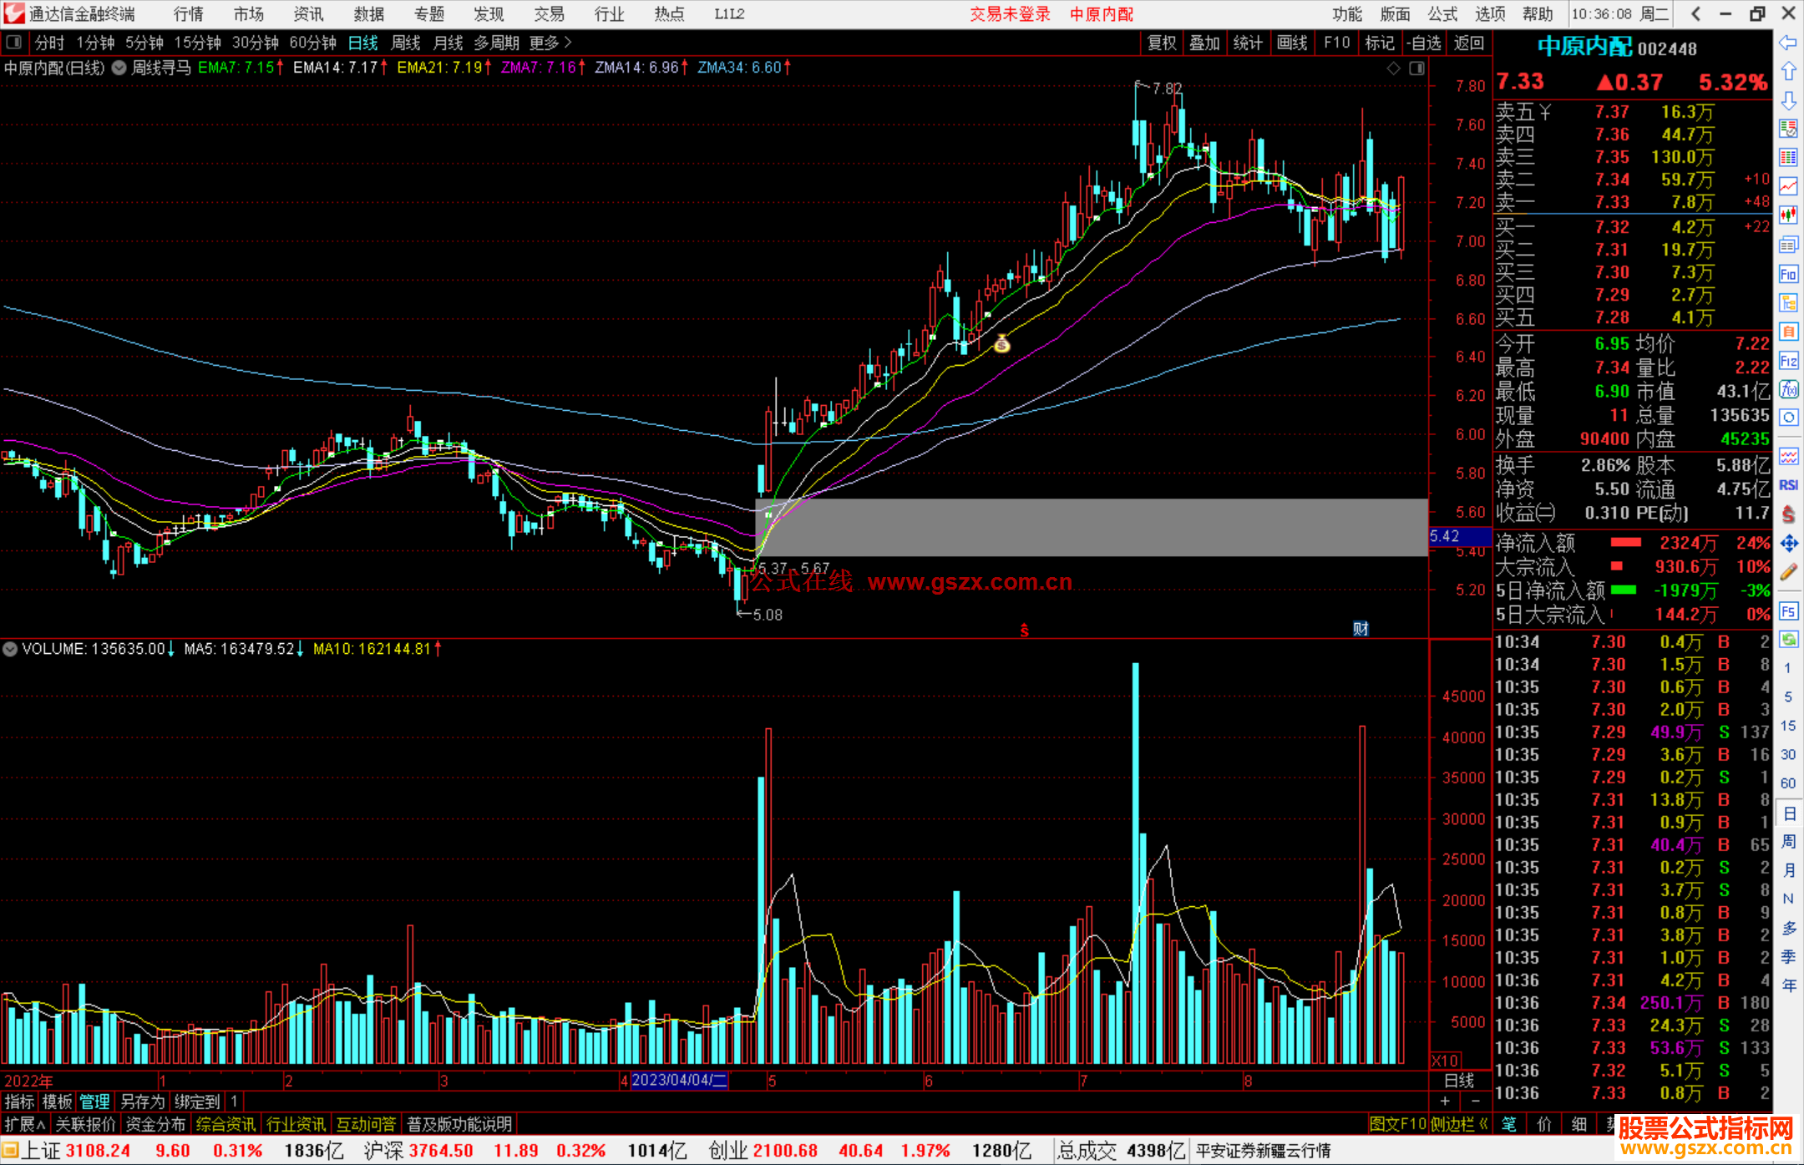Click the up arrow icon in right sidebar

point(1788,72)
